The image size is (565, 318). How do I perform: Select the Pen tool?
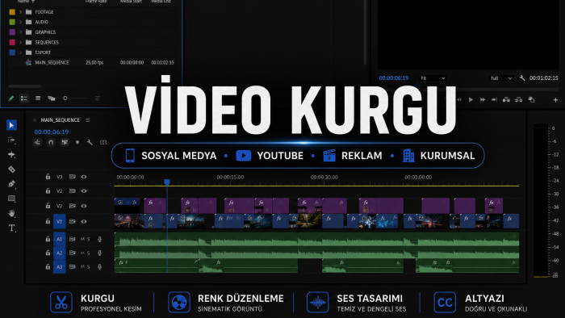point(11,184)
